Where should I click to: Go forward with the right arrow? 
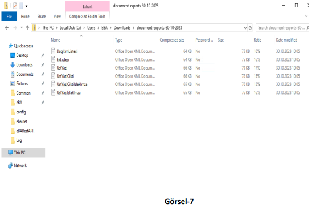click(x=15, y=28)
